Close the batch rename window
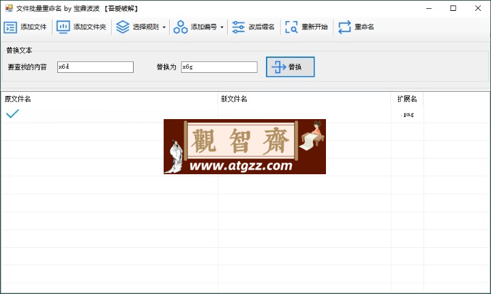Screen dimensions: 491x294 pyautogui.click(x=478, y=8)
